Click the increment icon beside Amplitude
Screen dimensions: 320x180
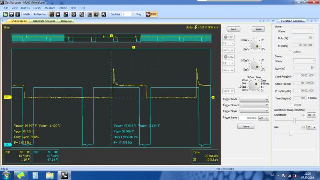[303, 115]
